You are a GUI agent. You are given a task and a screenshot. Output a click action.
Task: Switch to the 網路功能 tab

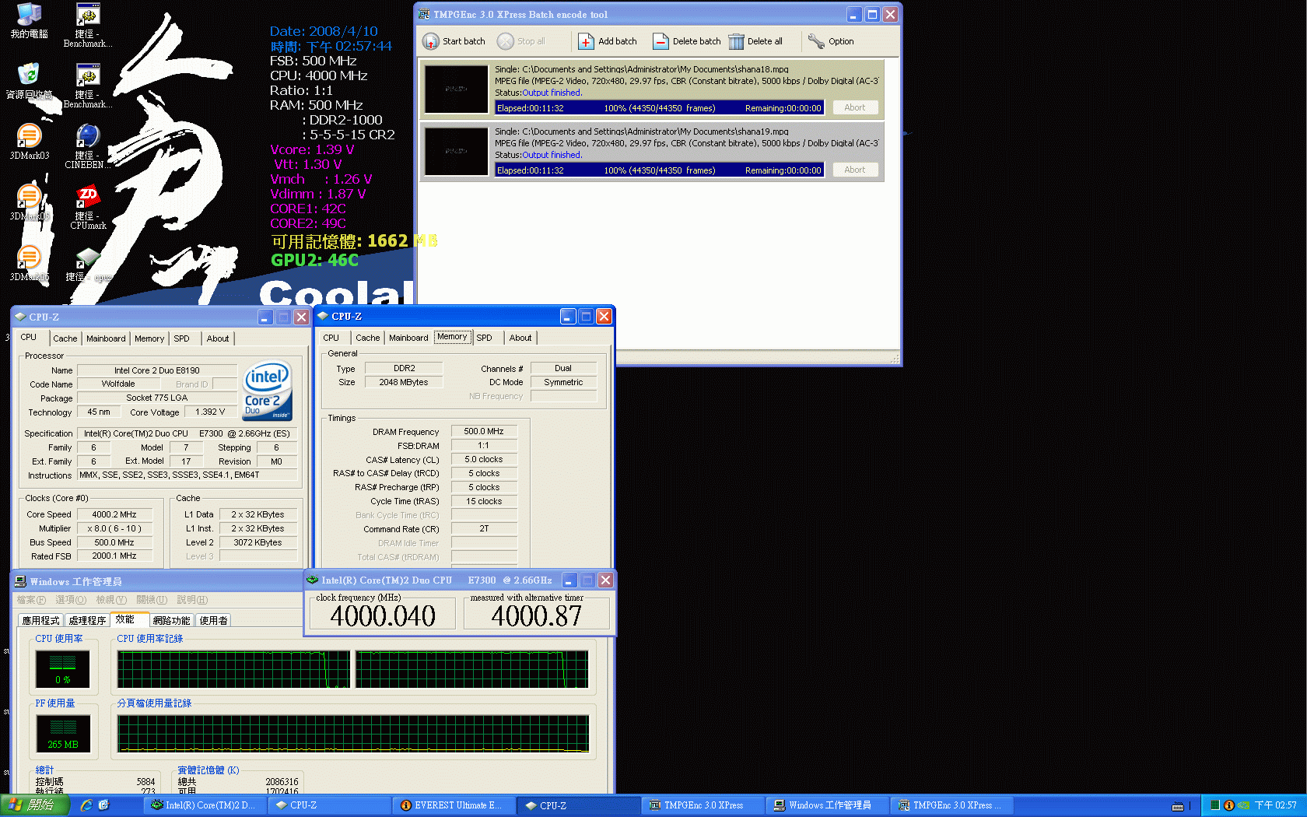pyautogui.click(x=171, y=620)
